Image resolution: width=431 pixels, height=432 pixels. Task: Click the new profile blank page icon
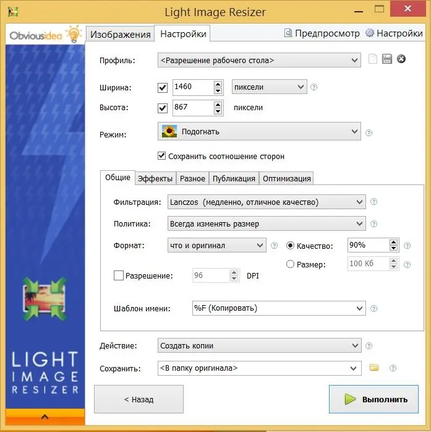coord(373,59)
